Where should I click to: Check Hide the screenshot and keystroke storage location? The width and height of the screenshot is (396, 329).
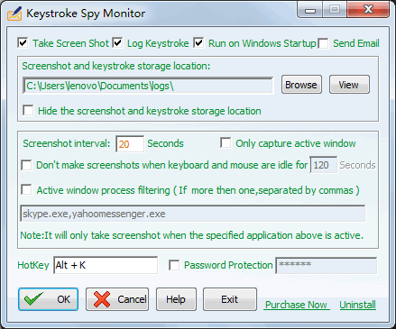pos(28,110)
